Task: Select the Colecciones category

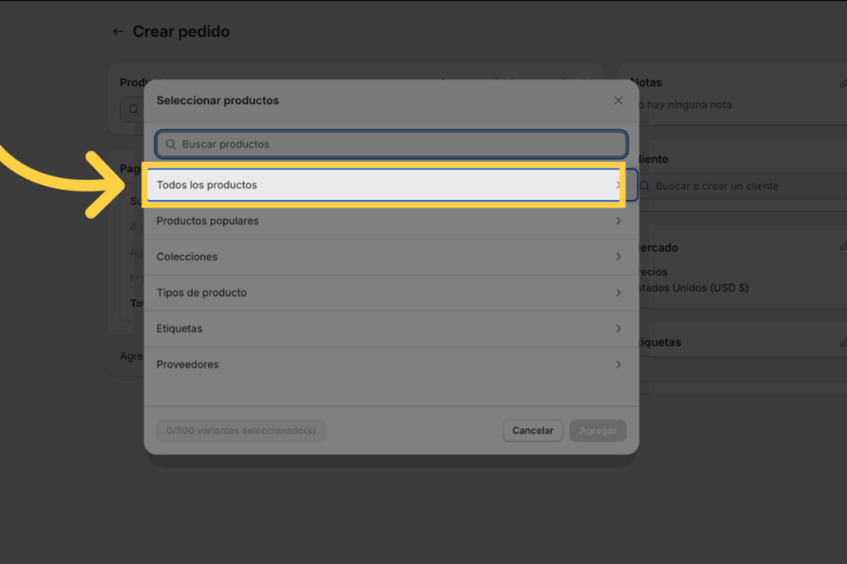Action: [x=188, y=256]
